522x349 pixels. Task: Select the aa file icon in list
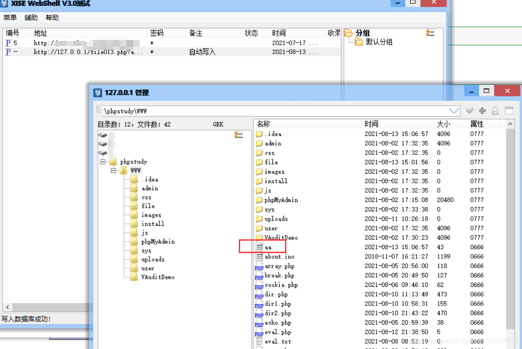point(259,247)
